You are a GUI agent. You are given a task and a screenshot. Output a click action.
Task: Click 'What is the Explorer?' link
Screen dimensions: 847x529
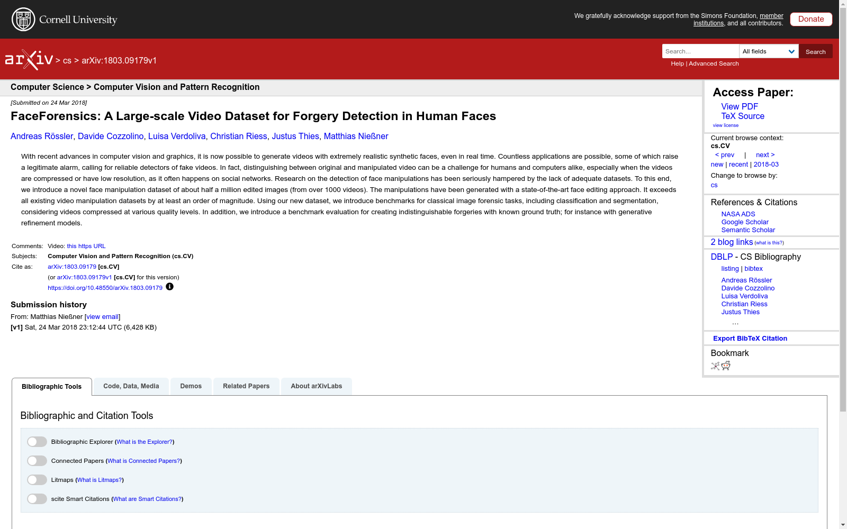point(145,442)
